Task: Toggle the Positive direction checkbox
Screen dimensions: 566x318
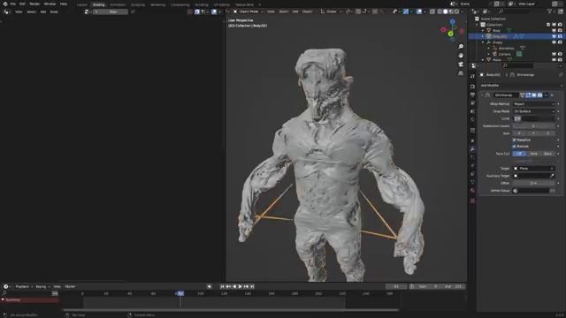Action: (515, 147)
